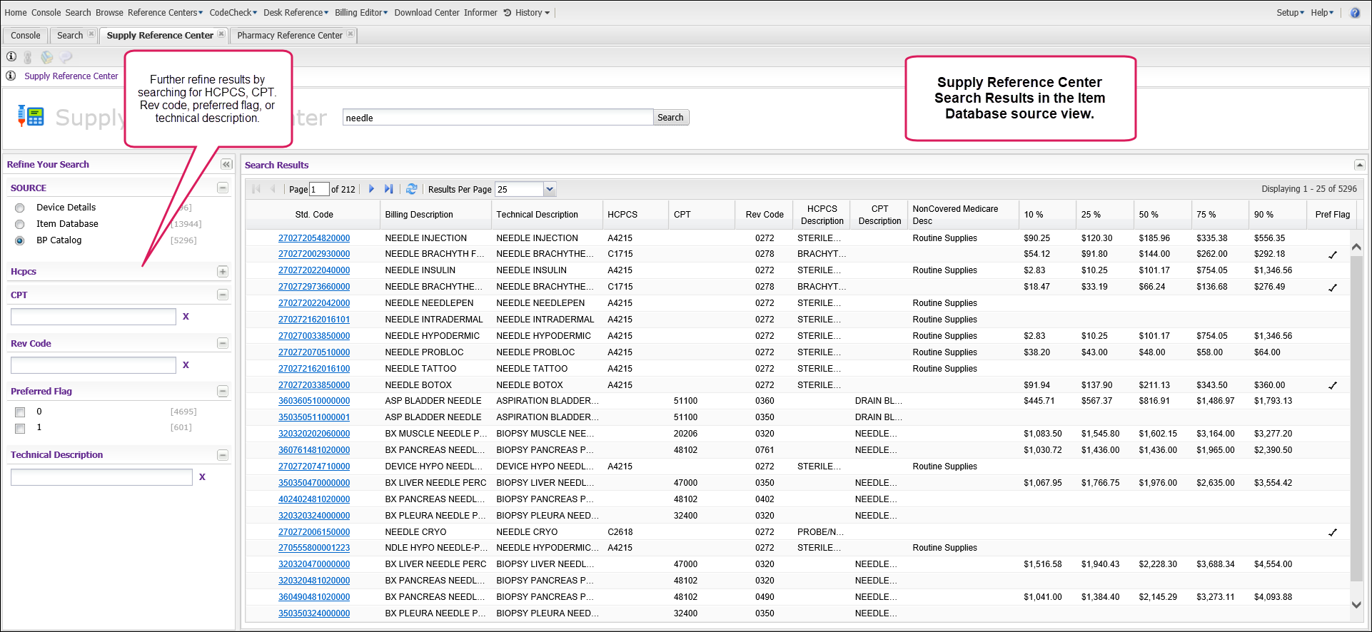This screenshot has height=632, width=1372.
Task: Select the Device Details source option
Action: tap(20, 208)
